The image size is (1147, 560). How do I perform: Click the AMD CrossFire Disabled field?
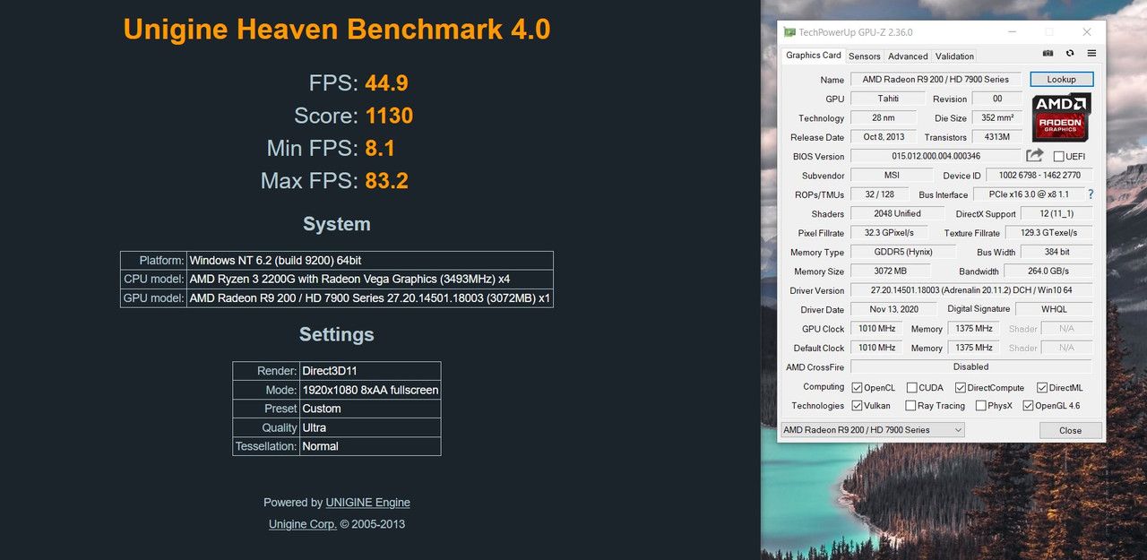971,366
